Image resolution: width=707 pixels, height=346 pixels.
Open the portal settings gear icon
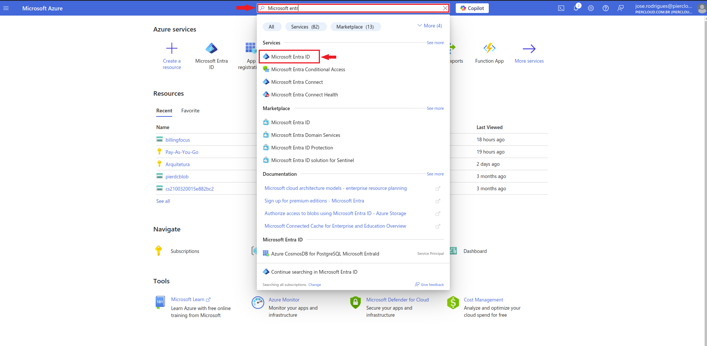591,8
